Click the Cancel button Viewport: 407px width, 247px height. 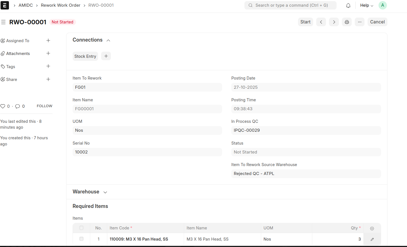click(377, 22)
